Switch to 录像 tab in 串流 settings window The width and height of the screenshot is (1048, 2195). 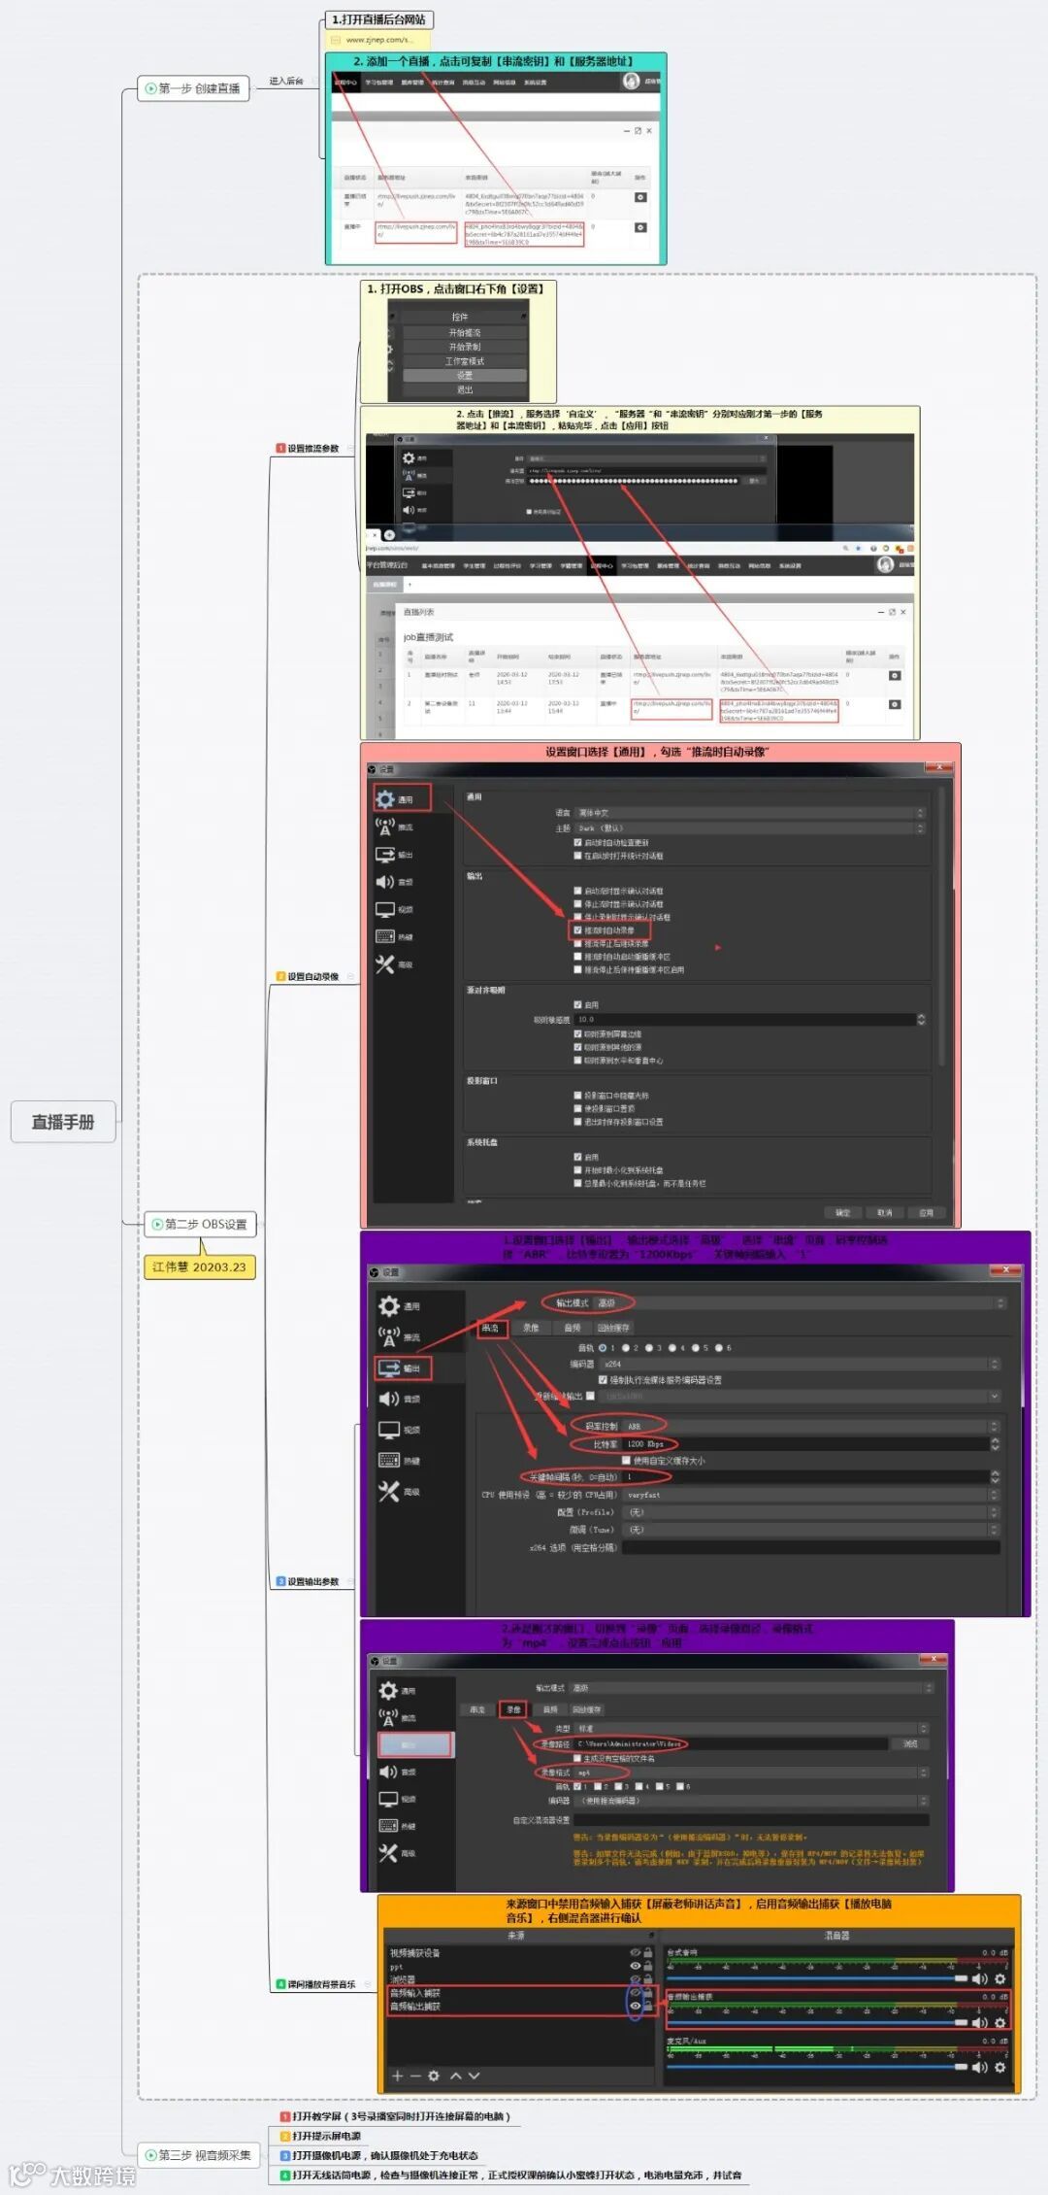click(x=531, y=1328)
